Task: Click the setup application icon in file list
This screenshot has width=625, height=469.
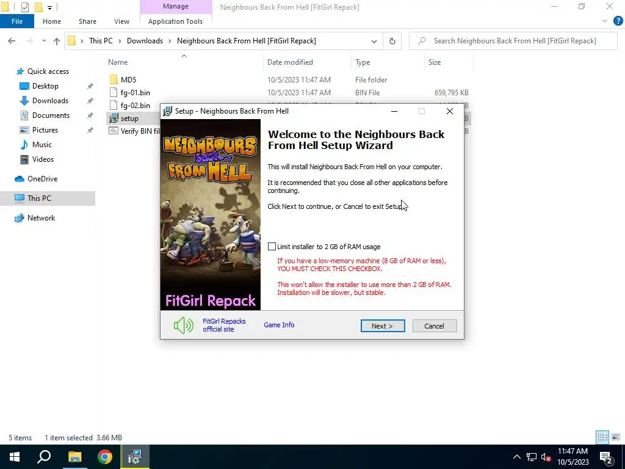Action: click(114, 118)
